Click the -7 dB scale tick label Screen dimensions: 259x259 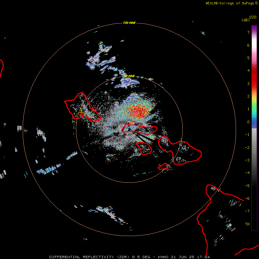tap(247, 211)
